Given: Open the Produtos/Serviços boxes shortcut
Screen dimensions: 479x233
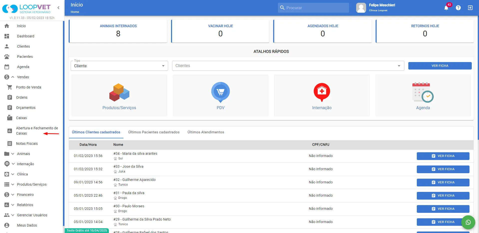Looking at the screenshot, I should tap(119, 95).
